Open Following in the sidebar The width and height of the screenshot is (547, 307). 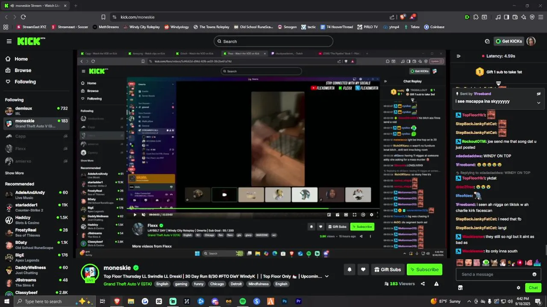pos(21,81)
